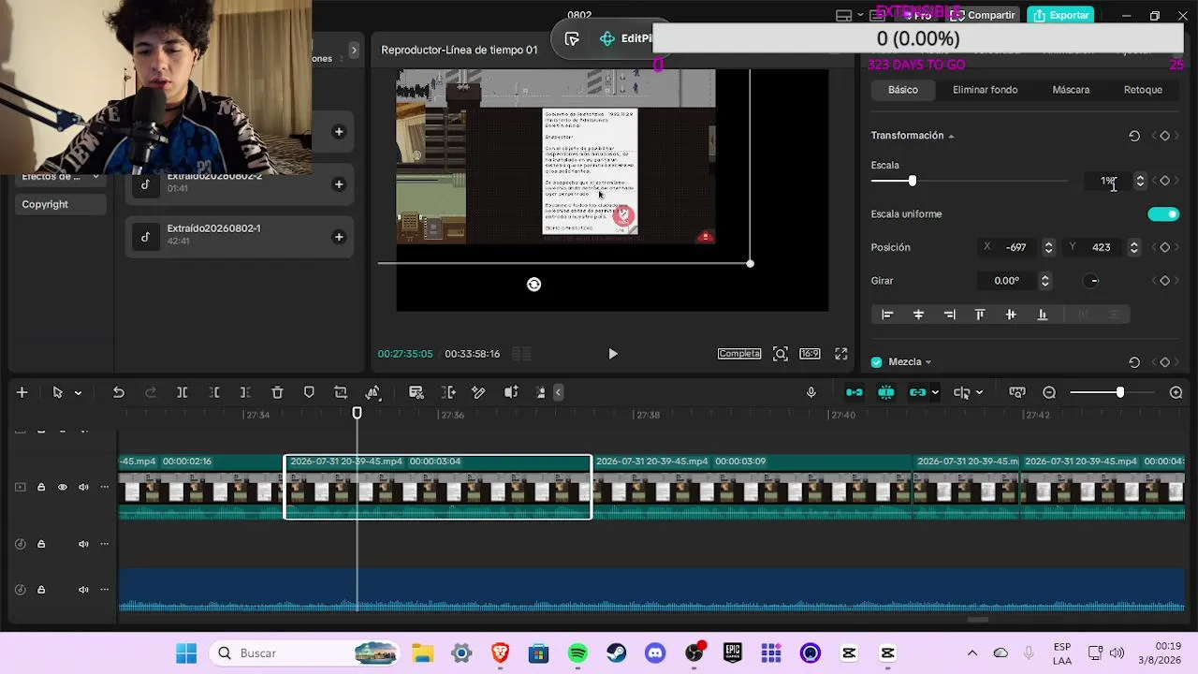Click the Compartir button

click(983, 15)
